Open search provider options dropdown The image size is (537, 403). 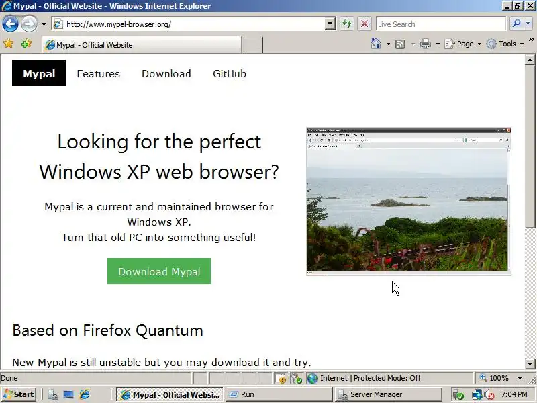[528, 24]
